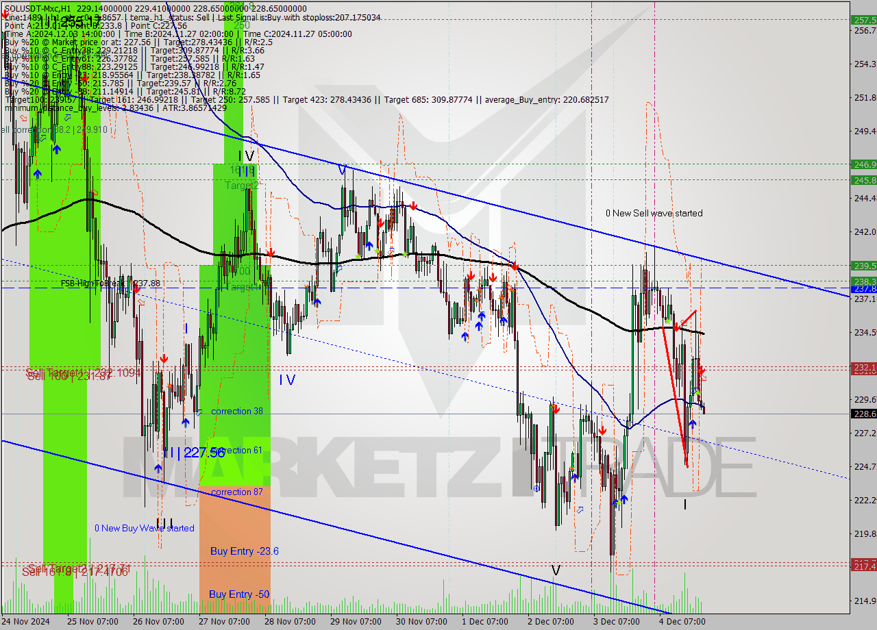Click the 214.9 value on price axis

click(x=864, y=601)
